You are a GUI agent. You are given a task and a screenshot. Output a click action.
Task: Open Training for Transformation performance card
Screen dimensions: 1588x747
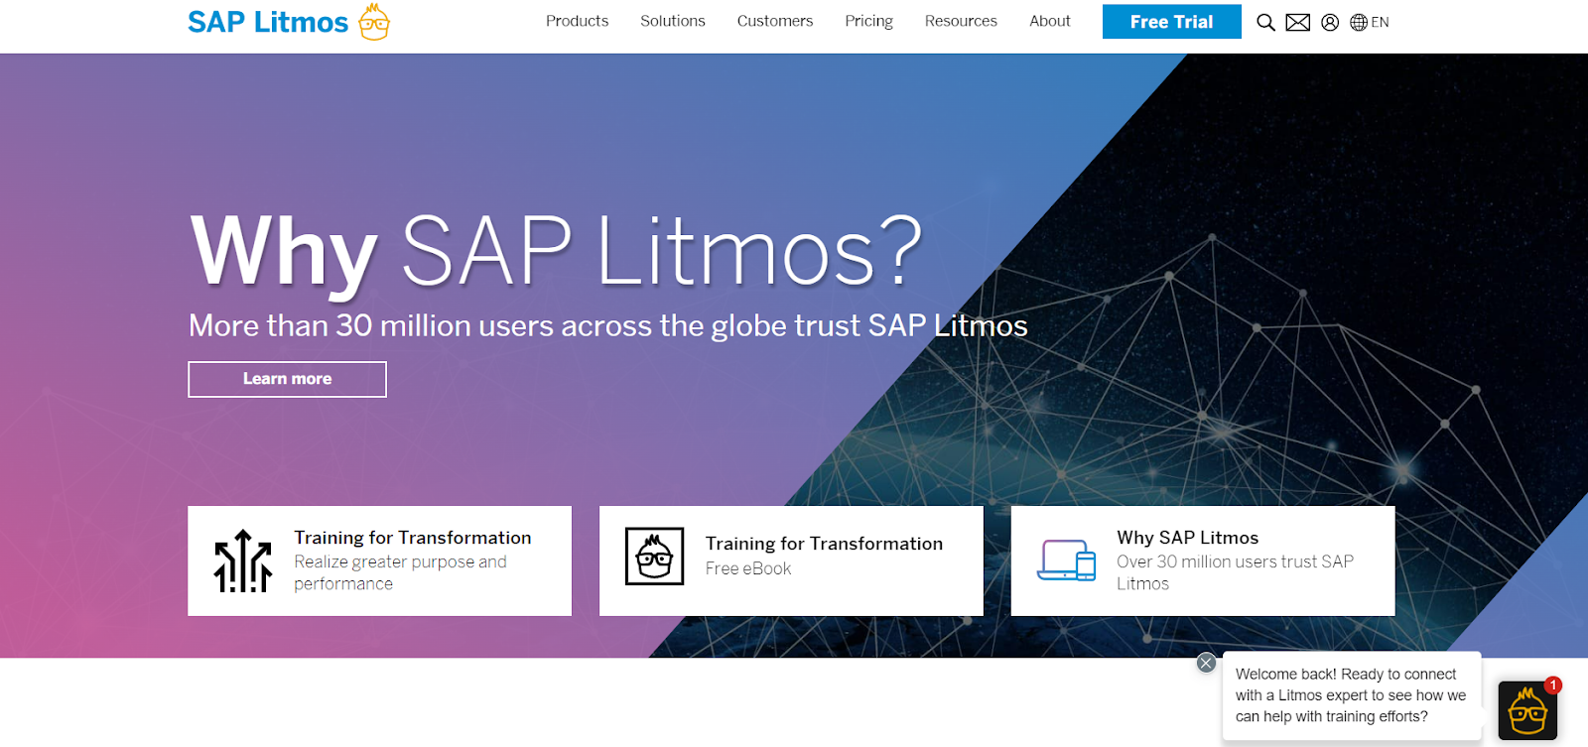(379, 560)
